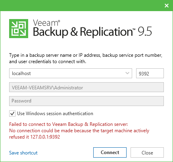Viewport: 173px width, 162px height.
Task: Click inside the localhost server name box
Action: 71,73
